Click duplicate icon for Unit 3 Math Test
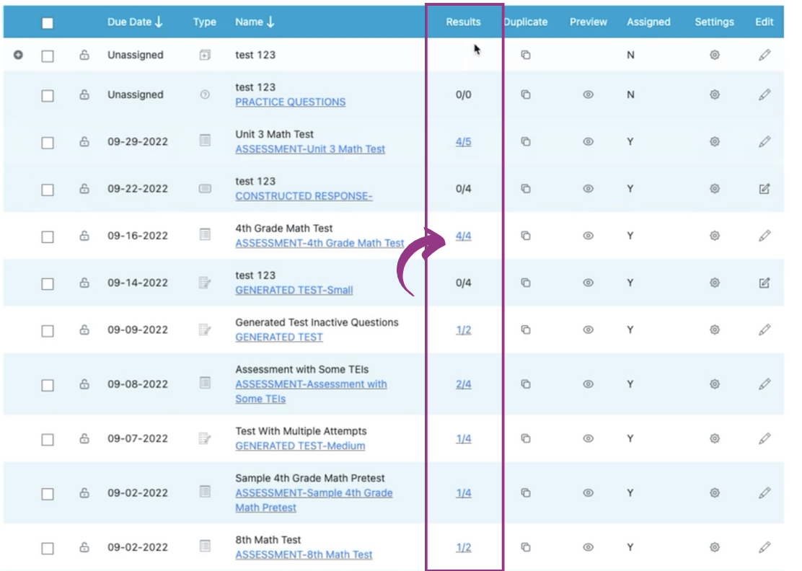Screen dimensions: 802x571 [526, 142]
